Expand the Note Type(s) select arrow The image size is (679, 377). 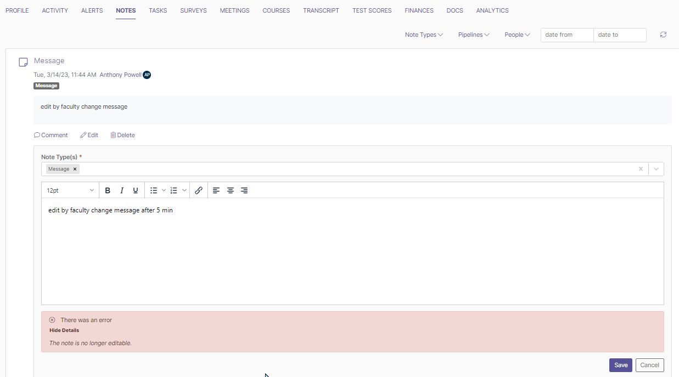656,169
